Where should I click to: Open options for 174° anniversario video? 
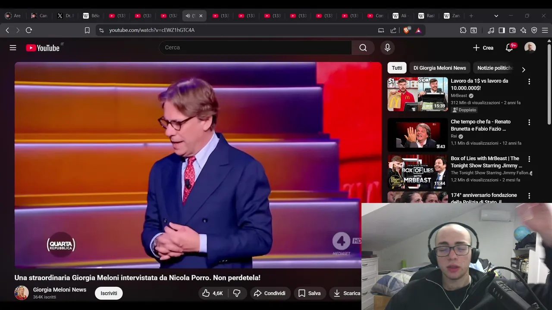(x=529, y=195)
